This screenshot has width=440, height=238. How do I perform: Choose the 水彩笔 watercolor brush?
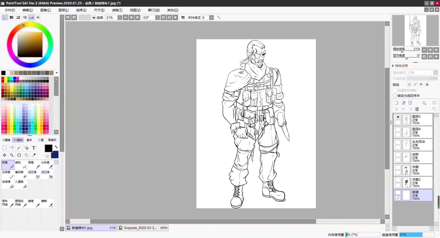pos(47,165)
